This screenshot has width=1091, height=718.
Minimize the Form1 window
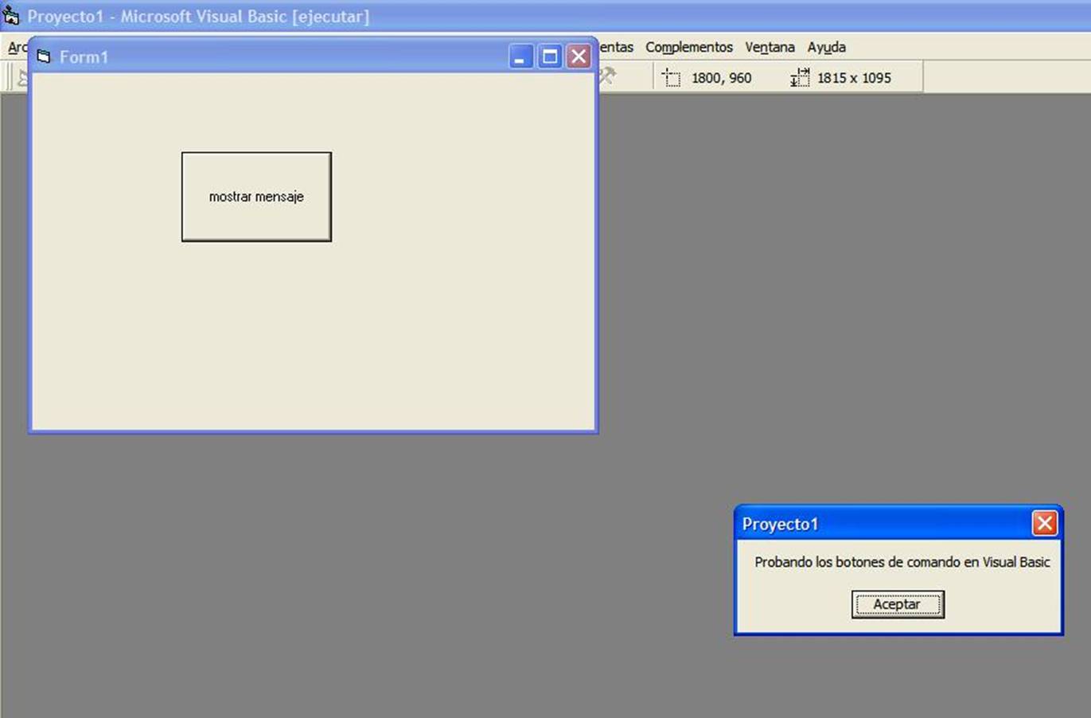[521, 56]
